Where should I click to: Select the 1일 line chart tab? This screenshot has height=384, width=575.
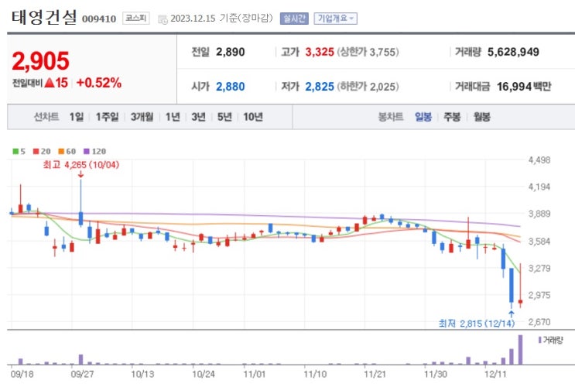click(x=77, y=117)
